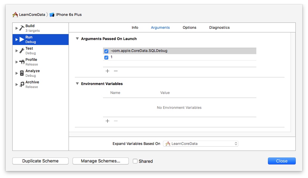Click the LearnCoreData scheme icon in breadcrumb

15,15
